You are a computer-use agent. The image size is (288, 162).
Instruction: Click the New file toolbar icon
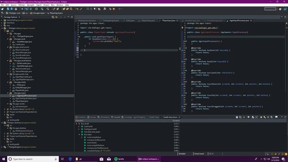[x=2, y=9]
